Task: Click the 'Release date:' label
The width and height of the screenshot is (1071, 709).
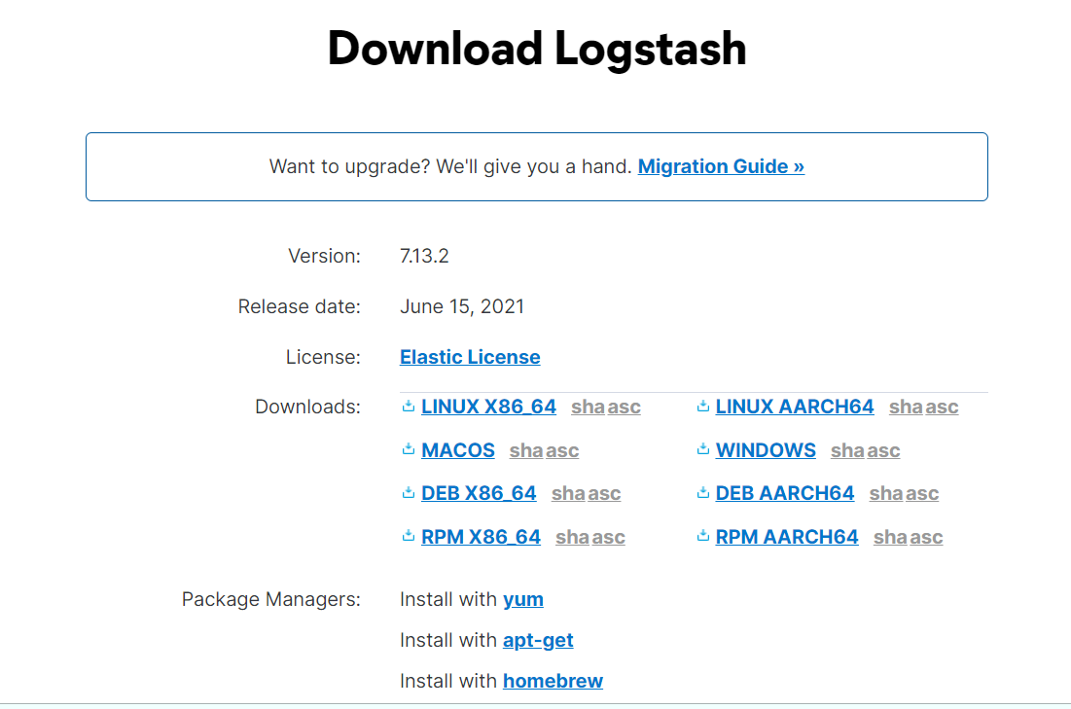Action: click(300, 306)
